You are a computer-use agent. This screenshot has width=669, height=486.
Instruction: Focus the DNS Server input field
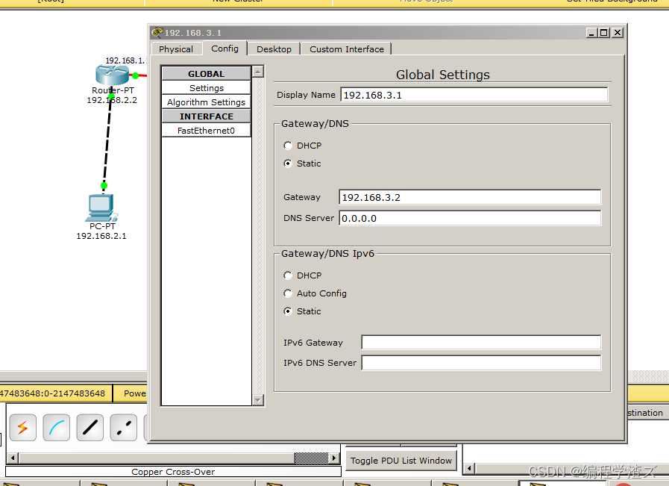click(469, 218)
